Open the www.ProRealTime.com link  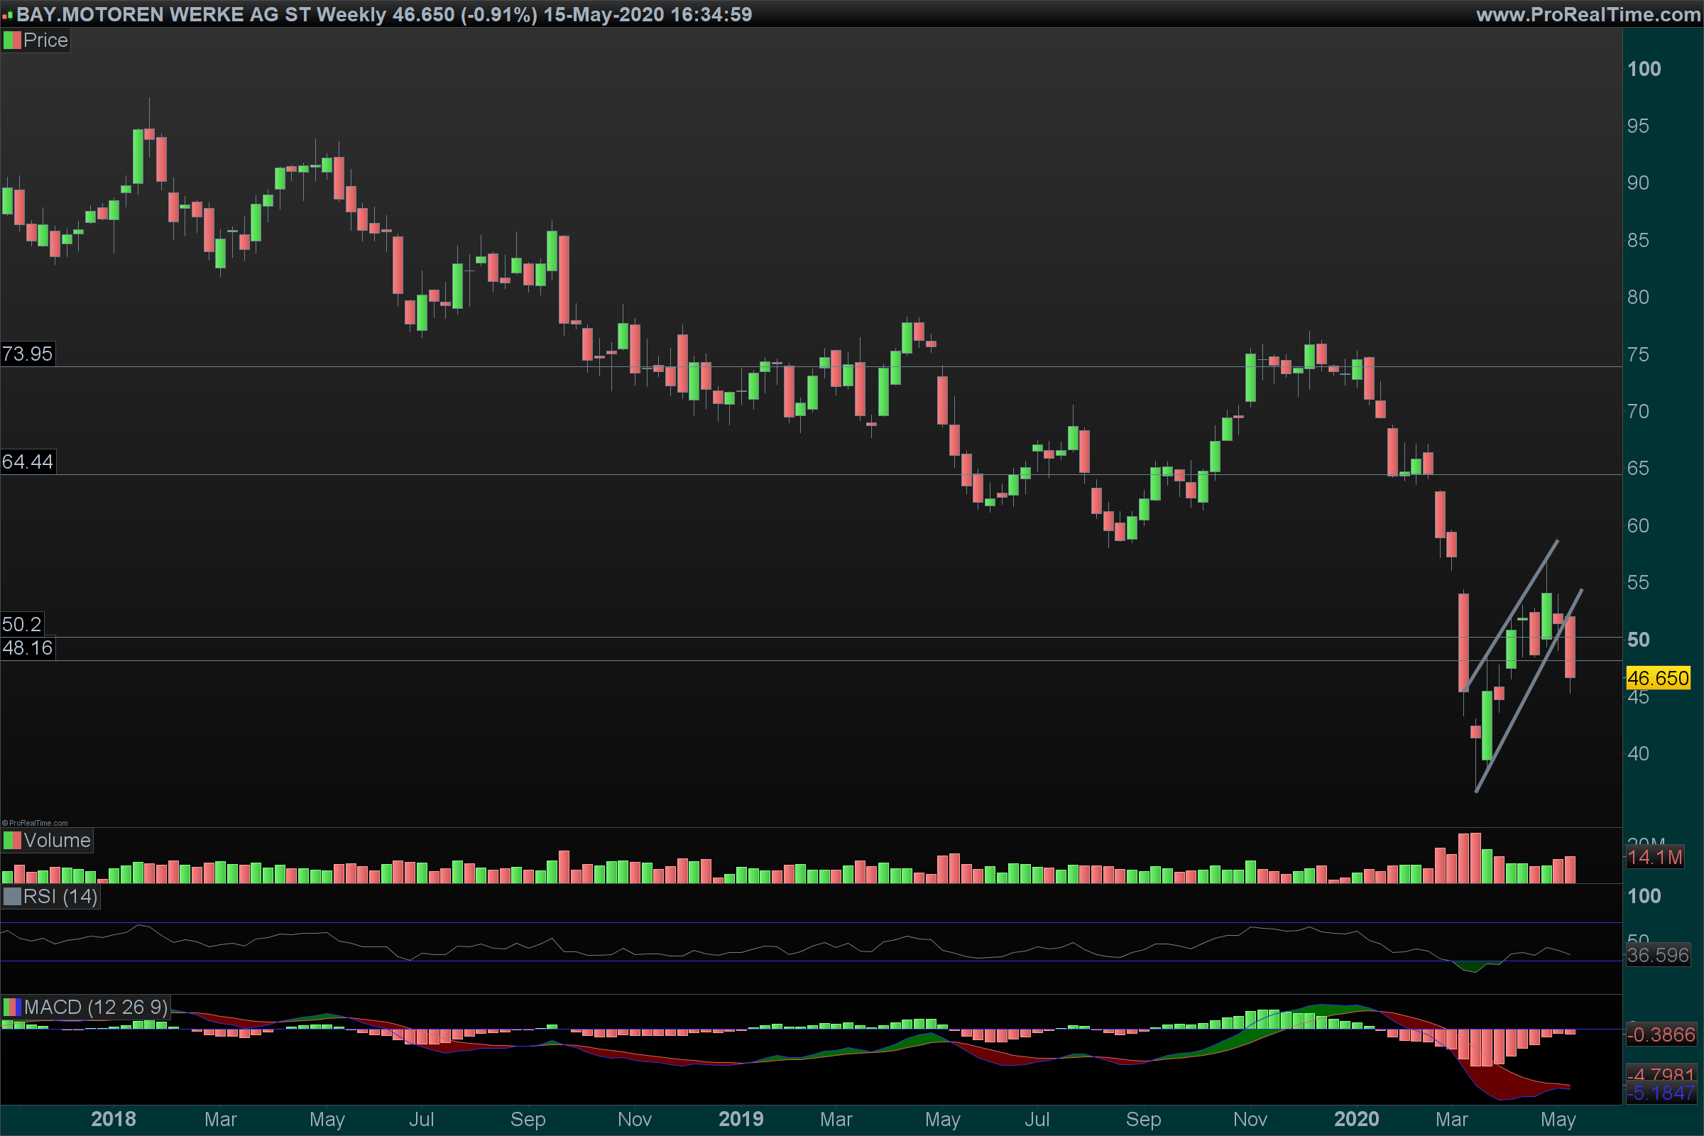coord(1588,14)
